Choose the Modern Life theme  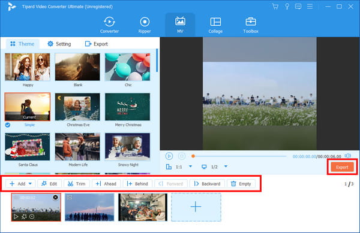pos(77,147)
